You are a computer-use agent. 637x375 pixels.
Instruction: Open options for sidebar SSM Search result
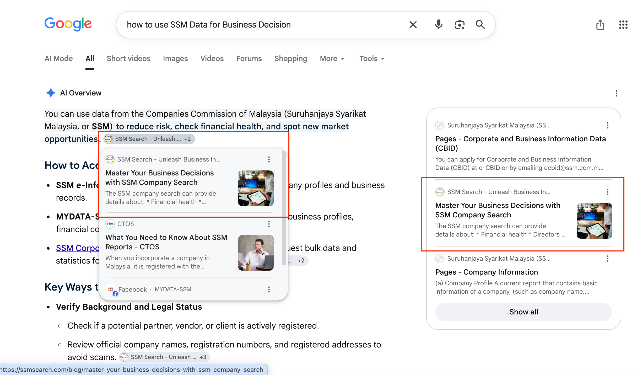[607, 192]
